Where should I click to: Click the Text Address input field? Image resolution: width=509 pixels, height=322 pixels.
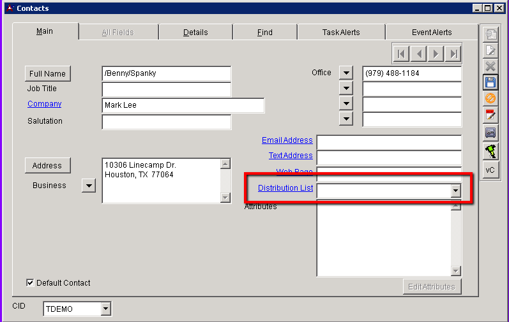coord(389,157)
